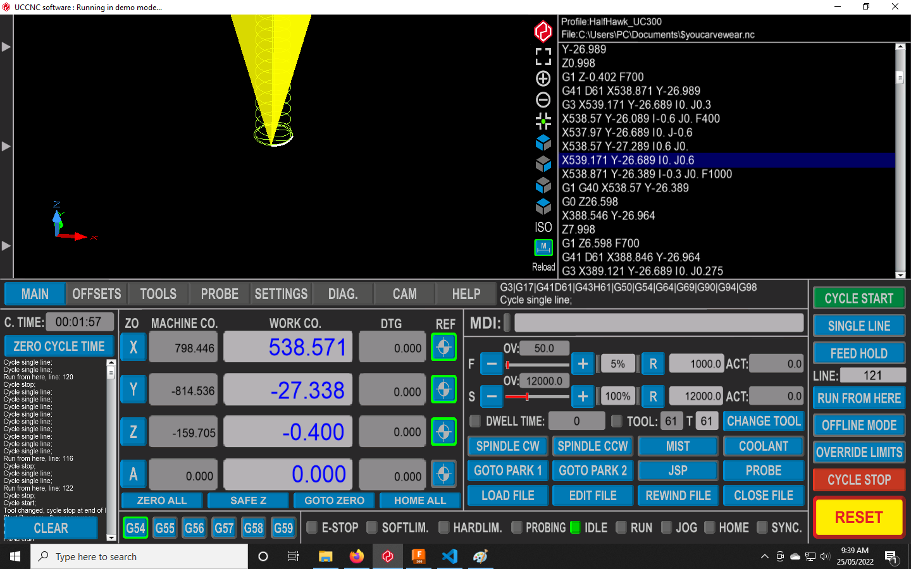Zoom in the toolpath viewer
This screenshot has width=911, height=569.
point(543,78)
